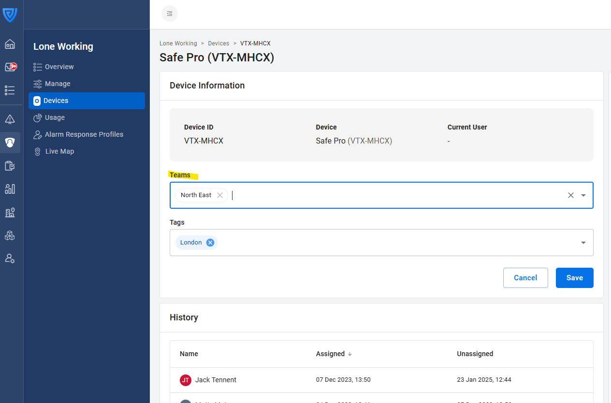This screenshot has width=611, height=403.
Task: Click the Devices breadcrumb link
Action: tap(218, 43)
